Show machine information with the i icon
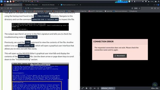Screen dimensions: 160x90 pos(98,88)
